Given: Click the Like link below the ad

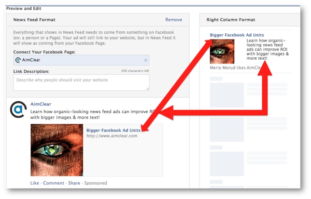Looking at the screenshot, I should click(x=35, y=183).
